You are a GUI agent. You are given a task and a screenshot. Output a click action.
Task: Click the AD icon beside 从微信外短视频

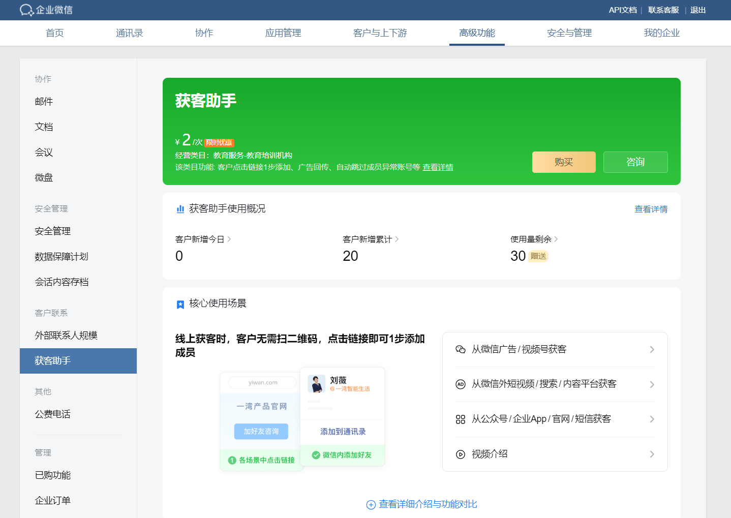tap(461, 384)
